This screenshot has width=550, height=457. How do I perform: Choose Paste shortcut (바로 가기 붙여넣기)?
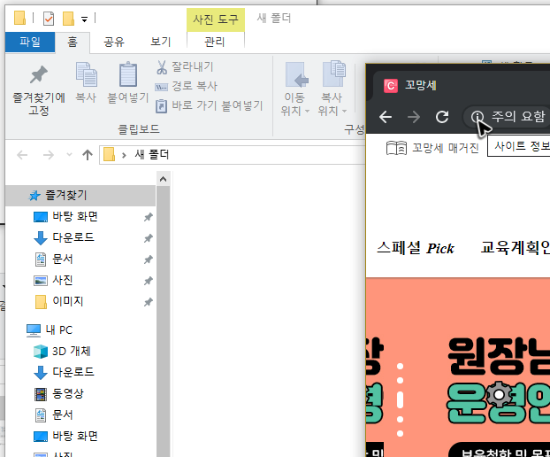pyautogui.click(x=210, y=105)
